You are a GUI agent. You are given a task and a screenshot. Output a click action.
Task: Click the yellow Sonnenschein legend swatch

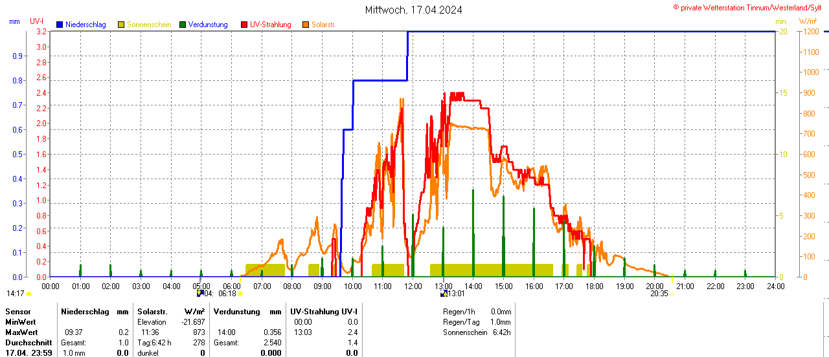[121, 25]
